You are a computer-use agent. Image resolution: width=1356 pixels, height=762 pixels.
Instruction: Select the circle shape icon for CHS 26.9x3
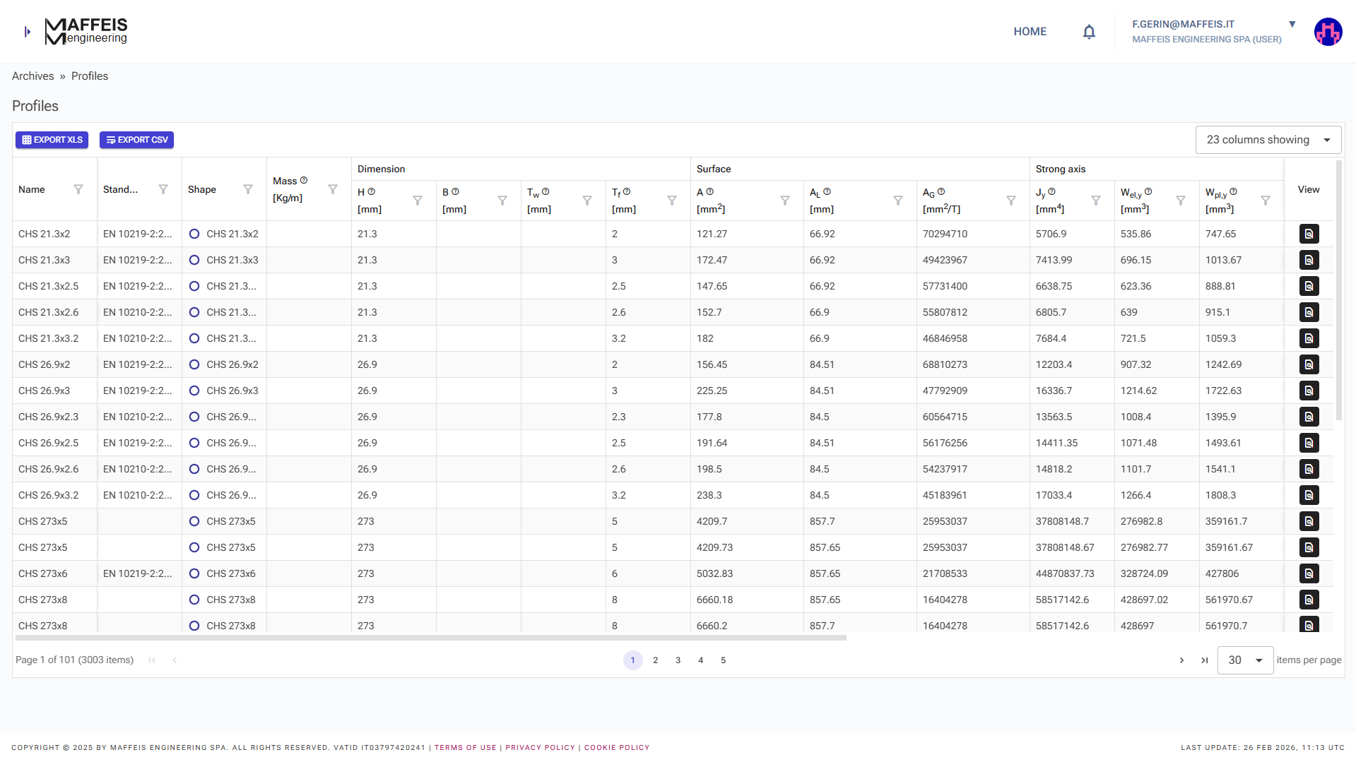[194, 391]
